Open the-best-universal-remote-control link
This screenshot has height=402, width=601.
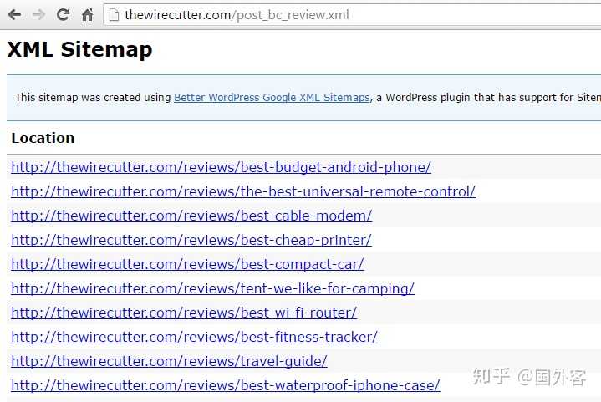pos(243,191)
